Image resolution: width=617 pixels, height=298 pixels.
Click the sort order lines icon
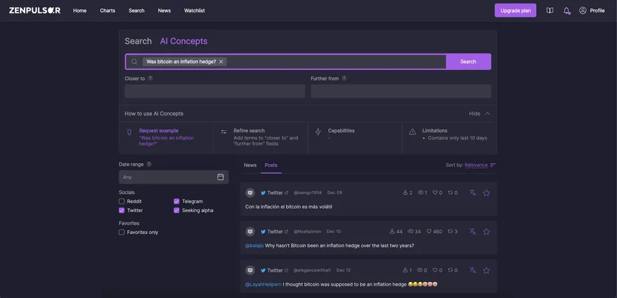pyautogui.click(x=493, y=165)
